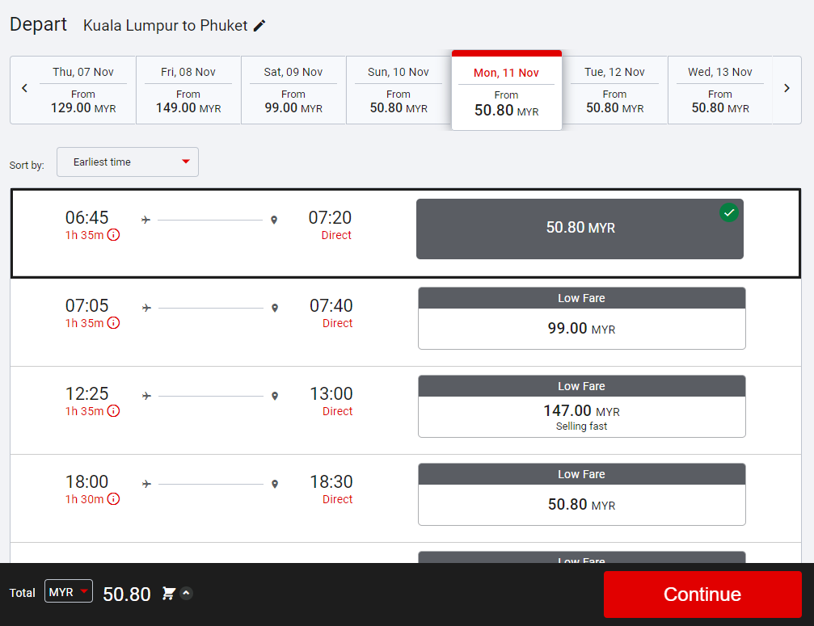Open the MYR currency dropdown
The width and height of the screenshot is (814, 626).
pos(69,592)
